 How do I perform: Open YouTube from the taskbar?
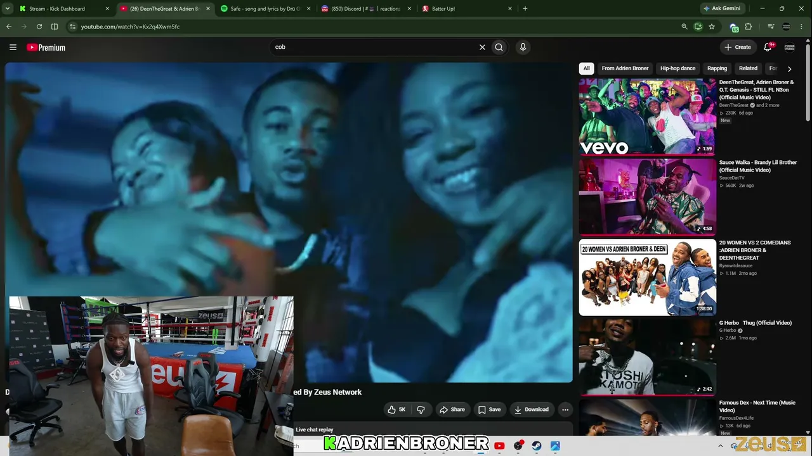pyautogui.click(x=499, y=446)
